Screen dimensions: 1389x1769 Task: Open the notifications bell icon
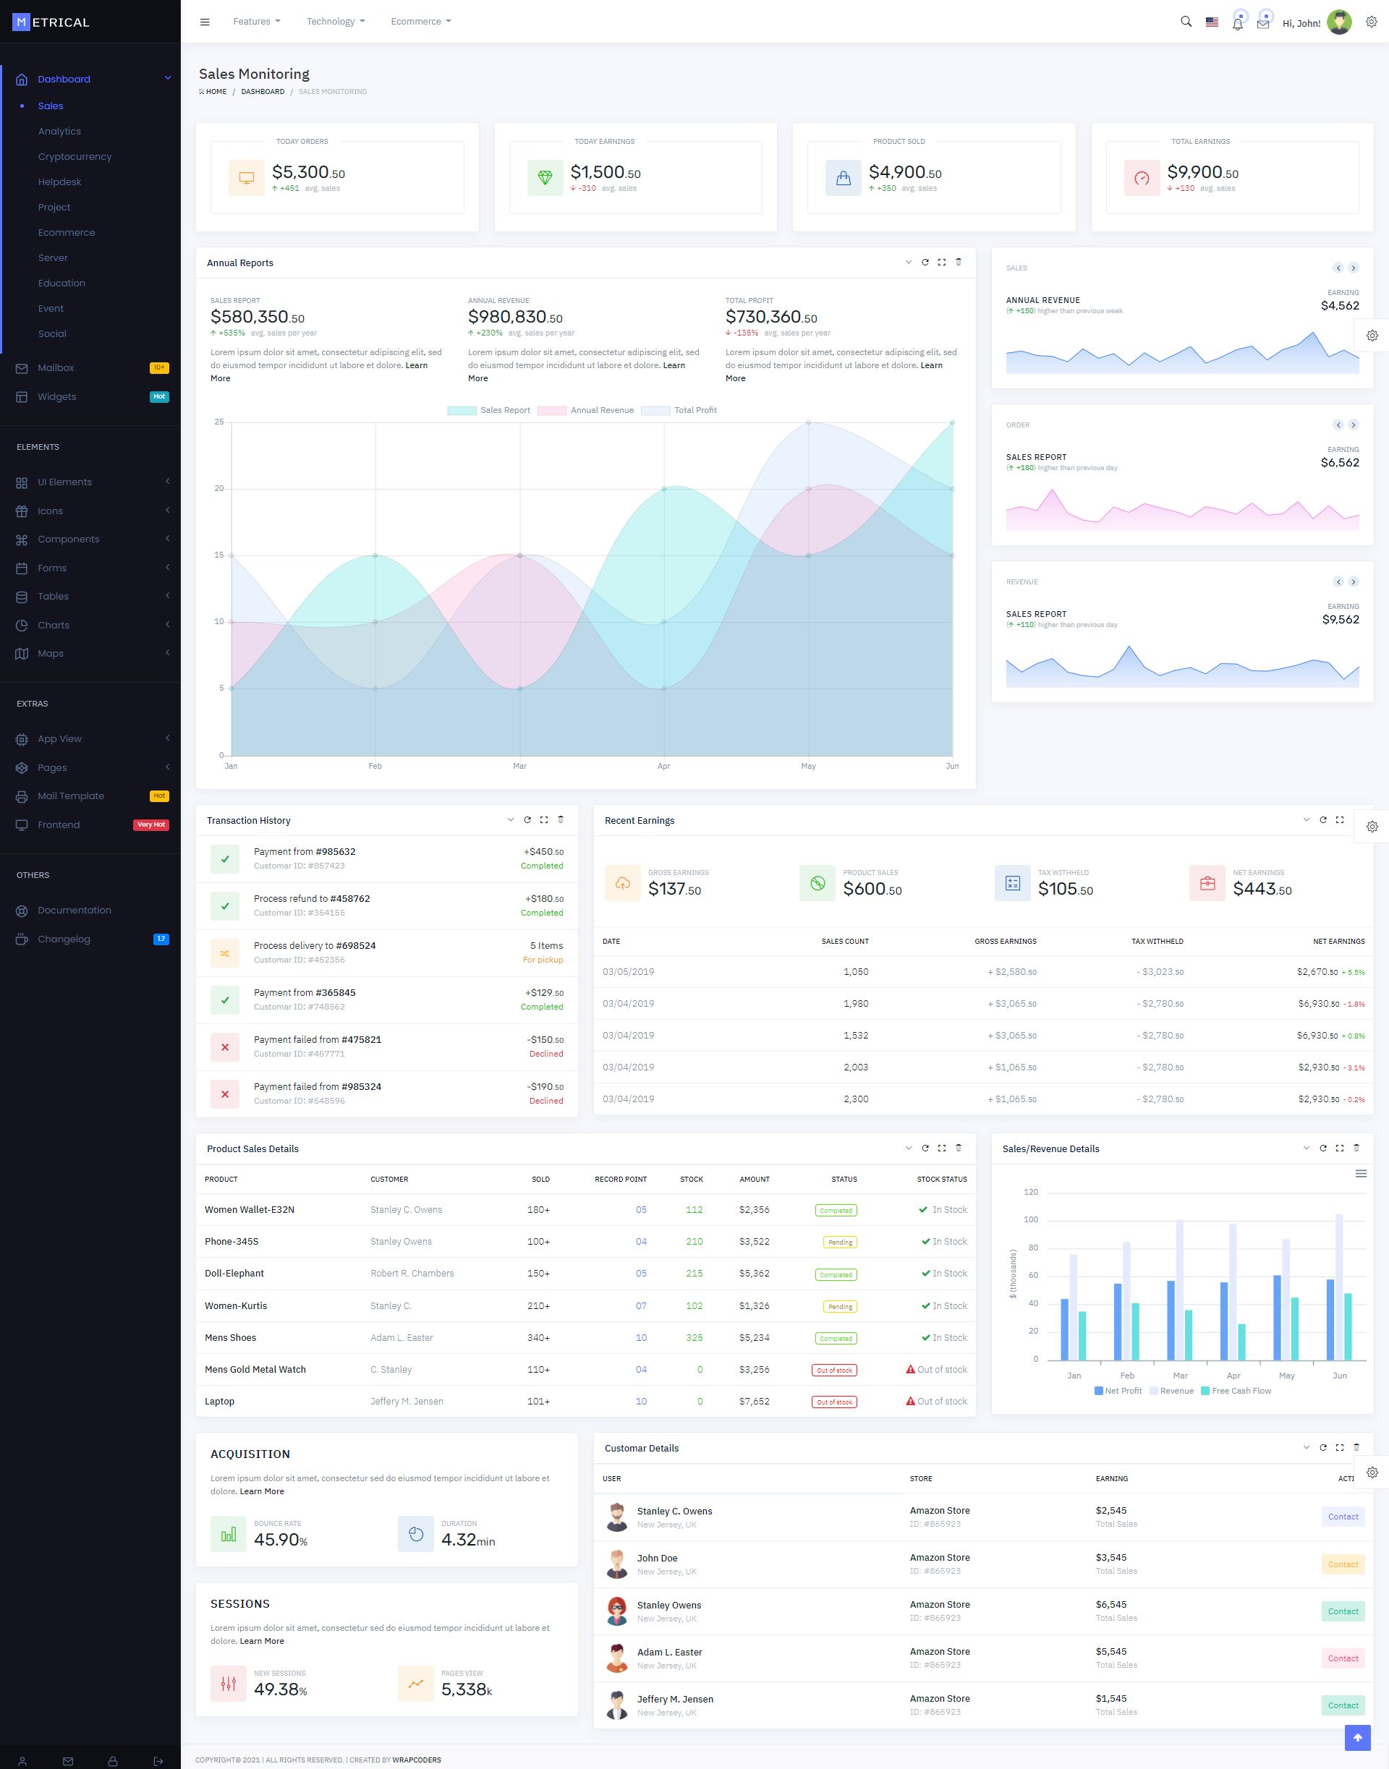(x=1237, y=24)
